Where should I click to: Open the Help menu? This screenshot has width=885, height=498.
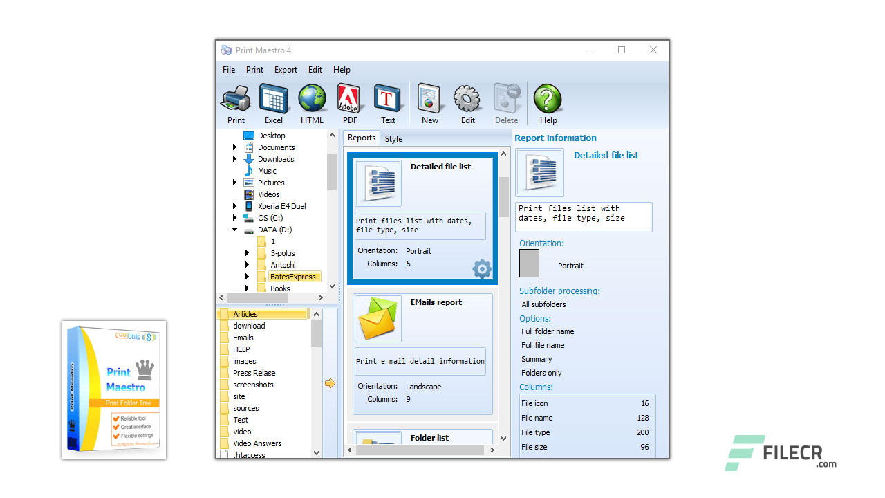click(x=342, y=70)
